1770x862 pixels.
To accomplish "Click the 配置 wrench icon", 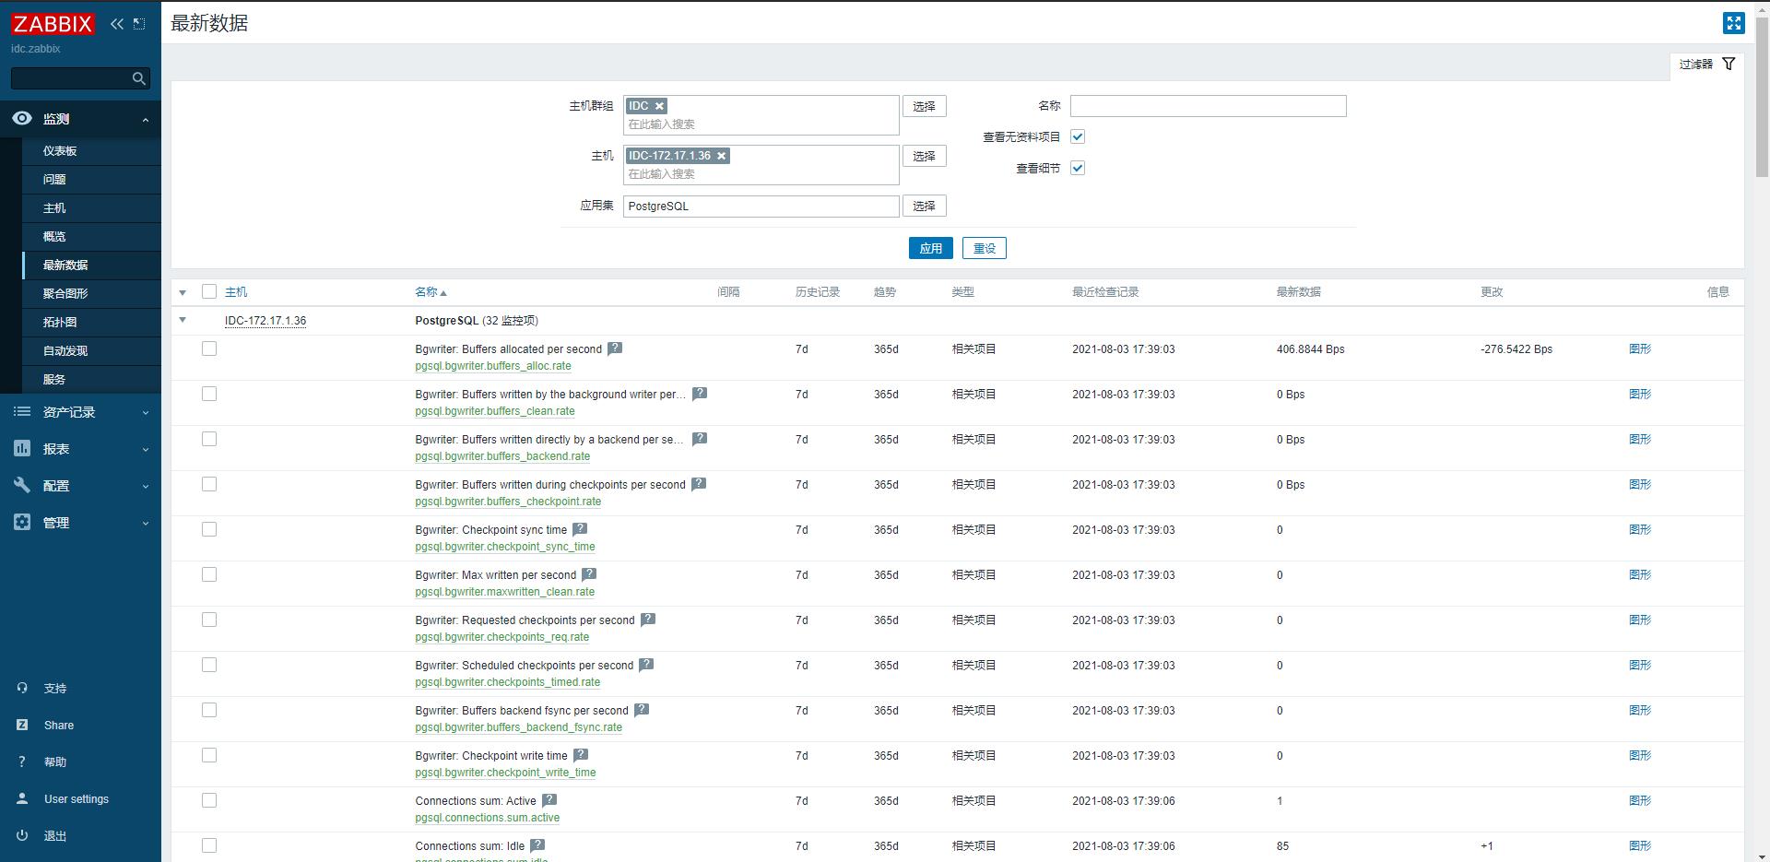I will [x=22, y=485].
